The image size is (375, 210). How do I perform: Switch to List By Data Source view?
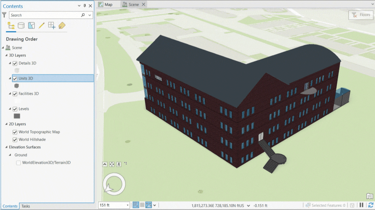point(20,25)
